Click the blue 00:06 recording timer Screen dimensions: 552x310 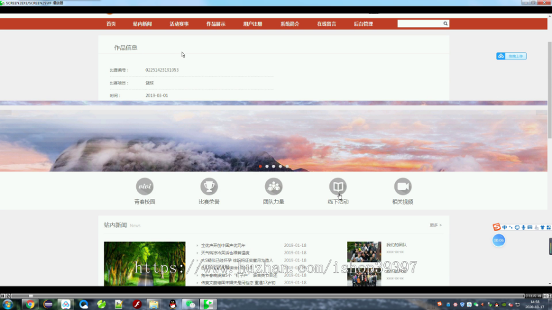499,240
